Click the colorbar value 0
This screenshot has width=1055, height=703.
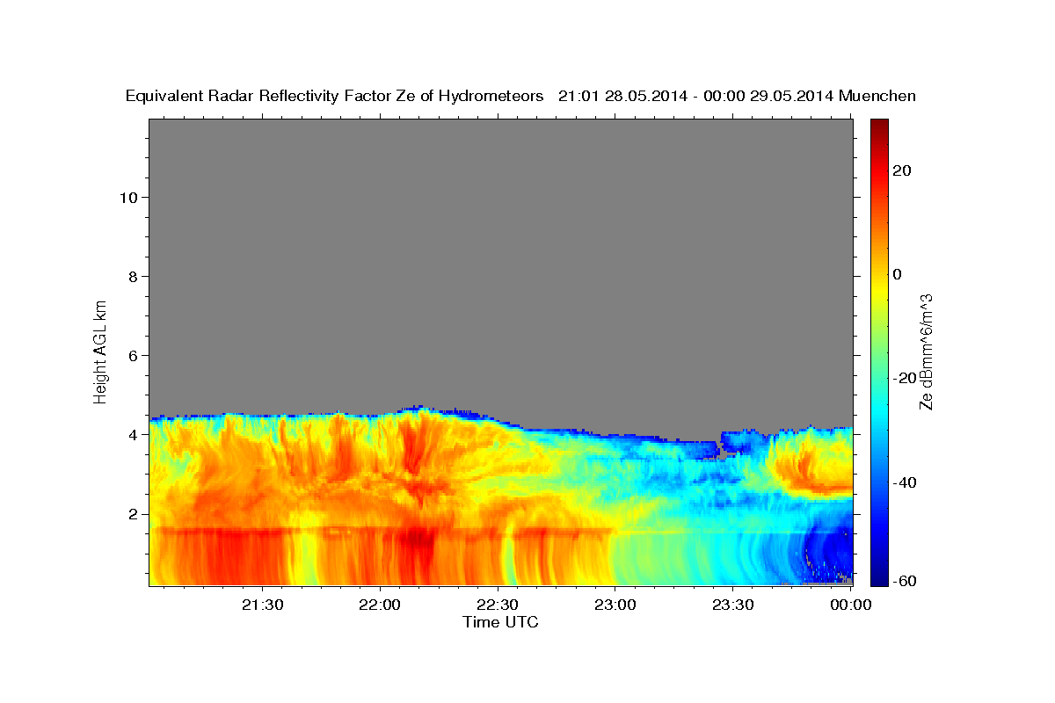pos(899,274)
